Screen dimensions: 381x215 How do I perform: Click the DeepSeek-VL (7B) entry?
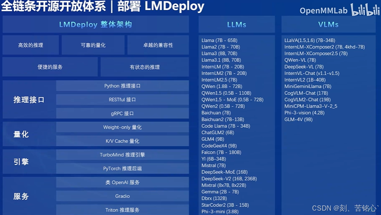point(304,67)
